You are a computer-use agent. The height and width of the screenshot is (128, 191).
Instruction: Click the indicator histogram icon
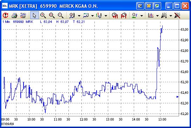(x=151, y=16)
